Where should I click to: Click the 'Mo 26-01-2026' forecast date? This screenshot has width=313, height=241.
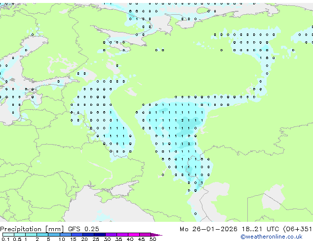tap(208, 229)
